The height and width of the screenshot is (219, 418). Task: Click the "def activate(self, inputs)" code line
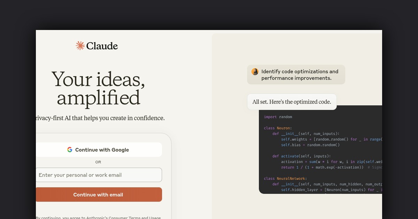click(302, 156)
